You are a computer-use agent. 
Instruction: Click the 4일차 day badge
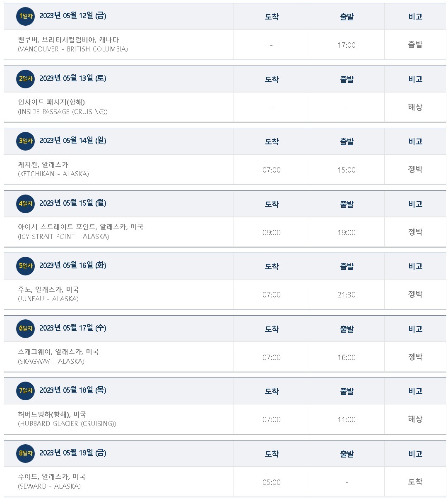pos(25,204)
